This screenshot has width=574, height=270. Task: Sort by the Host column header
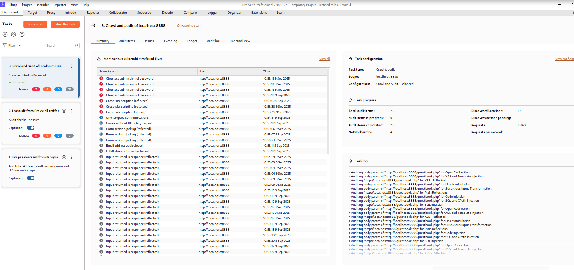click(x=230, y=71)
